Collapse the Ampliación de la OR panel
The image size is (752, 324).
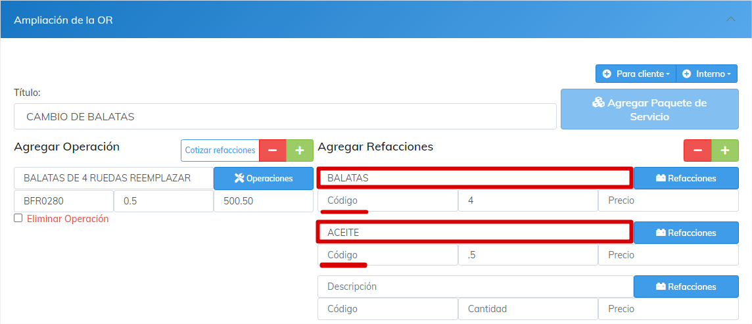pos(731,19)
